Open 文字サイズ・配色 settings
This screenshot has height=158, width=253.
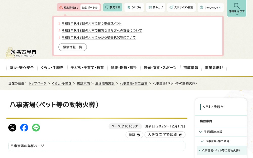click(181, 7)
